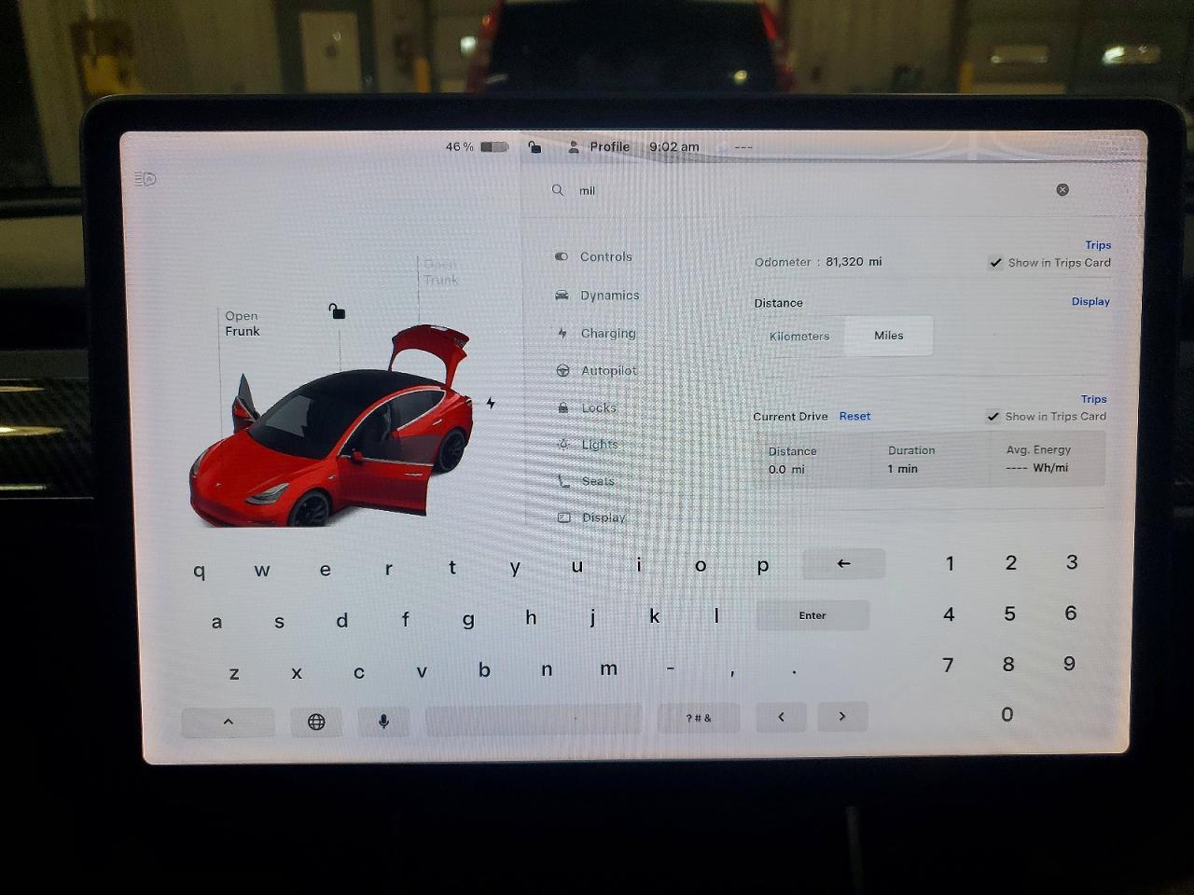Image resolution: width=1194 pixels, height=895 pixels.
Task: Open the Charging settings
Action: [x=608, y=334]
